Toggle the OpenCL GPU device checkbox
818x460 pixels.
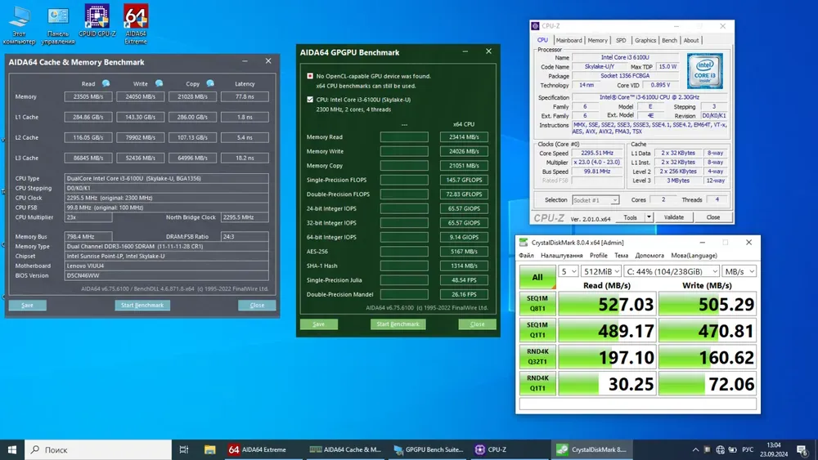click(310, 76)
